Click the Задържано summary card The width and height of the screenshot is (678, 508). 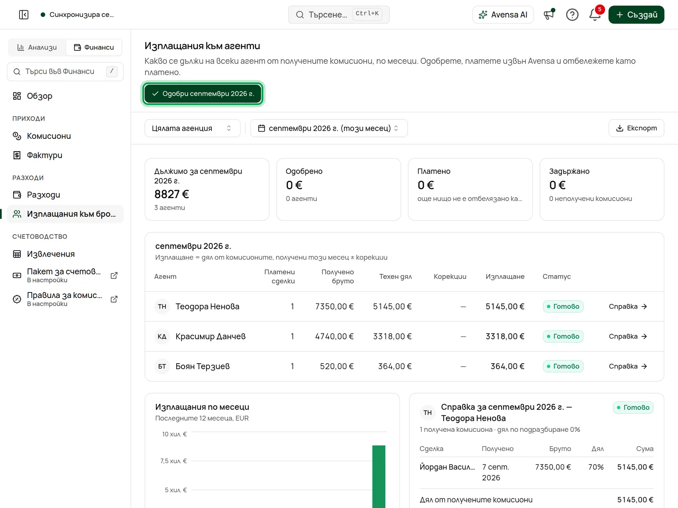pyautogui.click(x=602, y=189)
